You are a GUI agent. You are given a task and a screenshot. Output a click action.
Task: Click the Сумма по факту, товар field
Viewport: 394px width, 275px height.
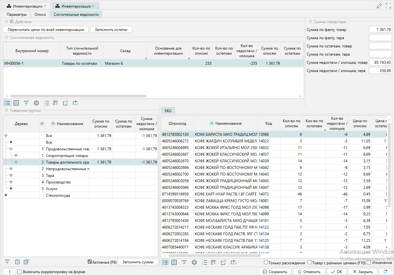click(380, 30)
